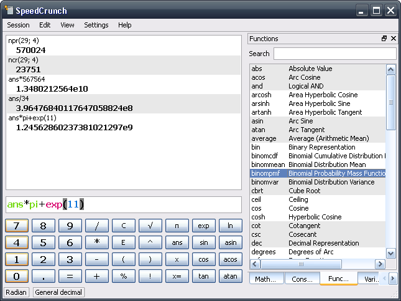The height and width of the screenshot is (301, 401).
Task: Switch to the Constants tab
Action: [x=302, y=279]
